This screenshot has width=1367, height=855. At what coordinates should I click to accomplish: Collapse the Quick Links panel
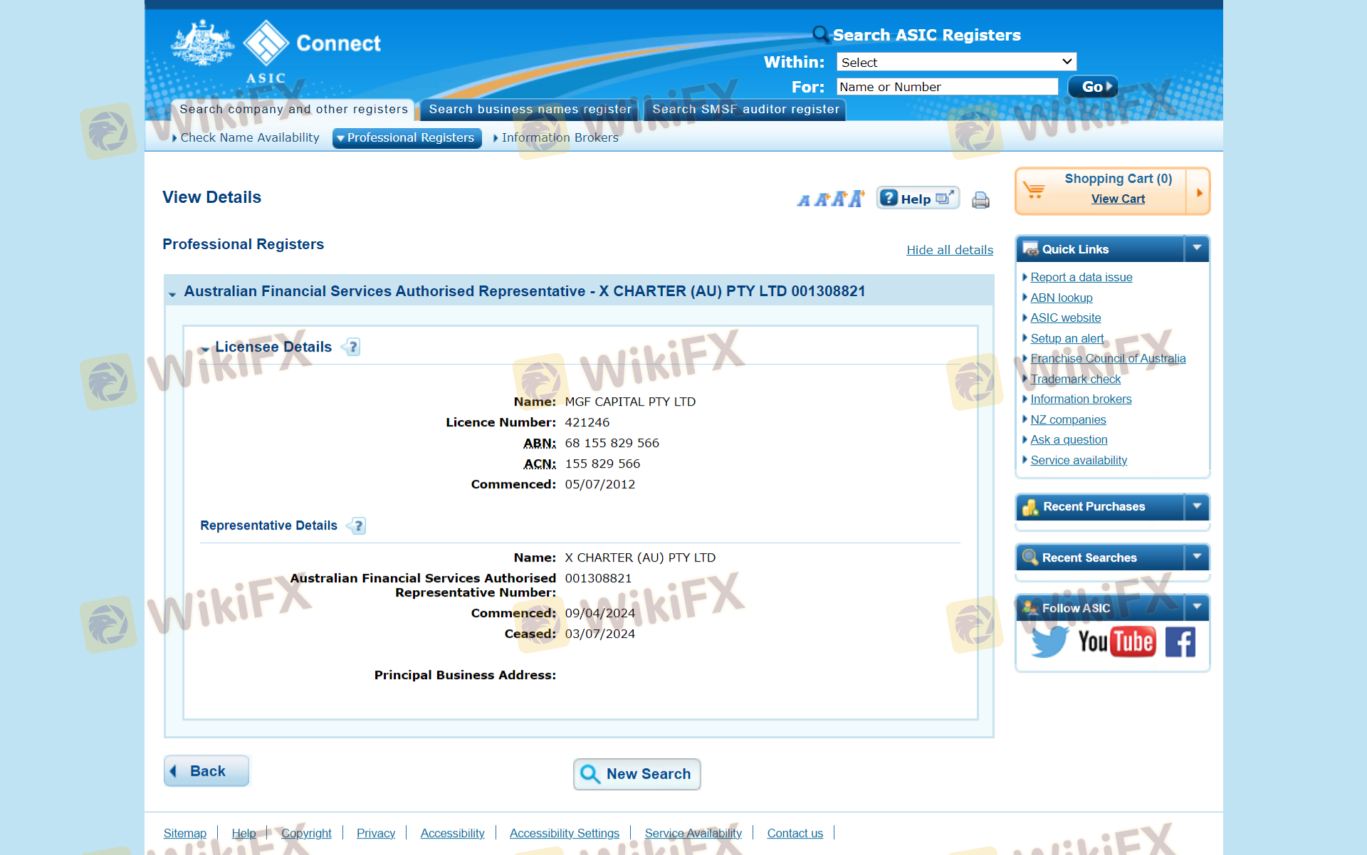(x=1197, y=248)
